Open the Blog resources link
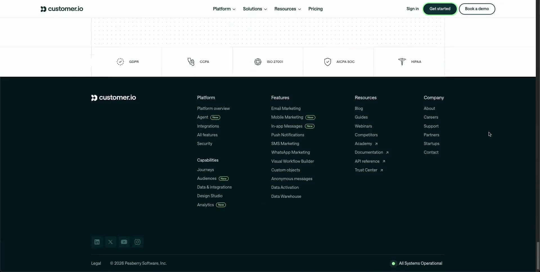The width and height of the screenshot is (540, 272). [x=359, y=108]
